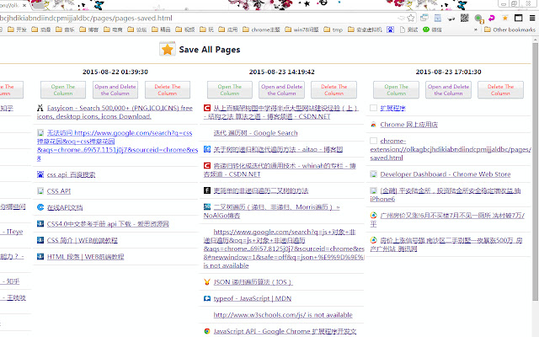Click the favicon beside CSS 简介 link
Image resolution: width=539 pixels, height=337 pixels.
[40, 240]
